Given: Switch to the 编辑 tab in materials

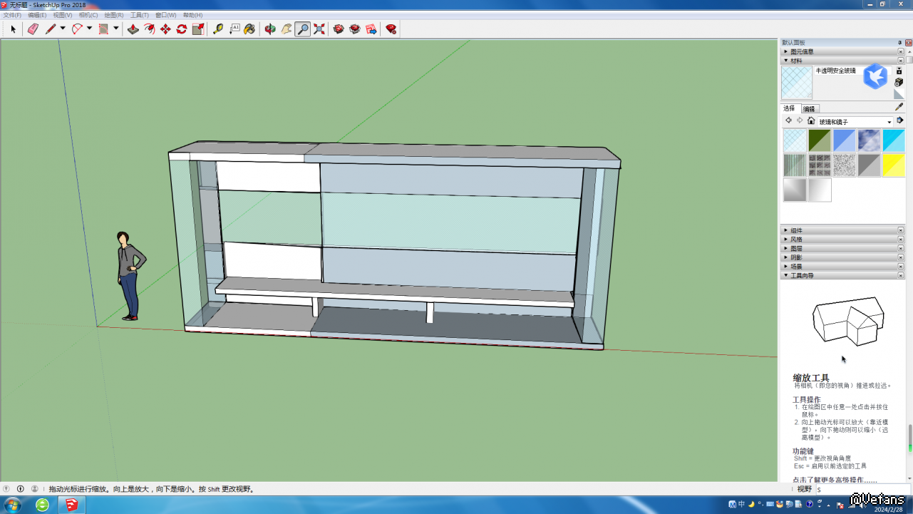Looking at the screenshot, I should (809, 109).
